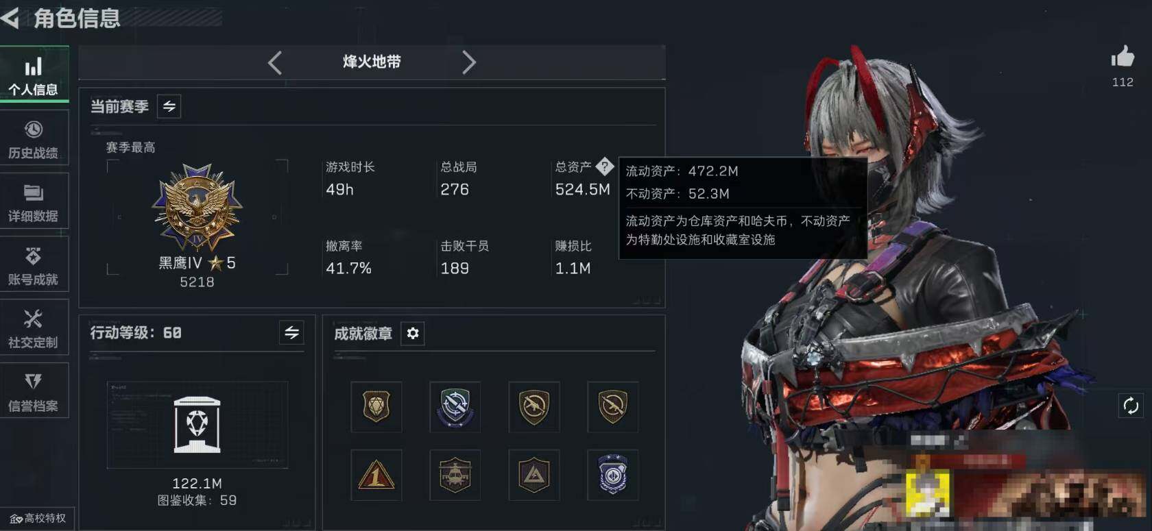Select the red number-1 triangle badge
The width and height of the screenshot is (1152, 531).
click(x=376, y=475)
